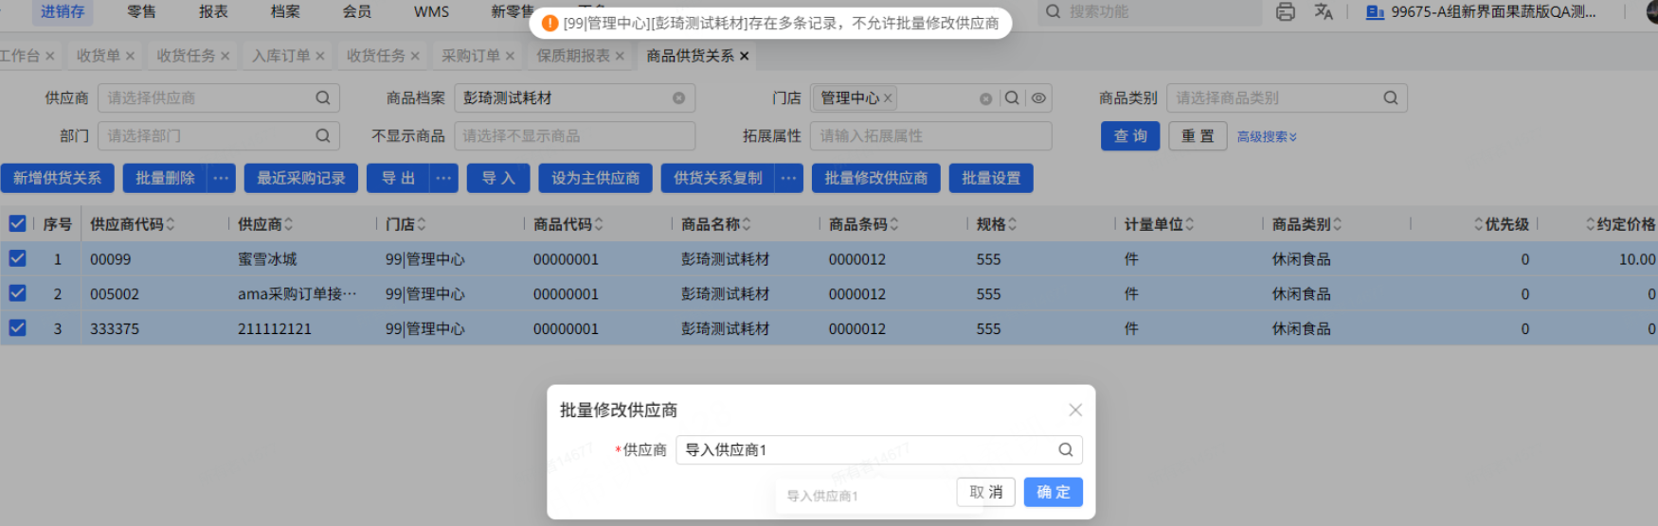Expand 高级搜索 advanced search
Viewport: 1658px width, 526px height.
(x=1267, y=136)
